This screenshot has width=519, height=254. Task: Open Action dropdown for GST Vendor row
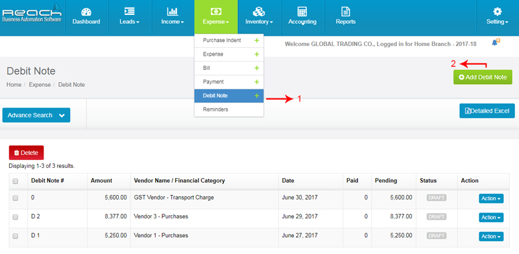491,198
